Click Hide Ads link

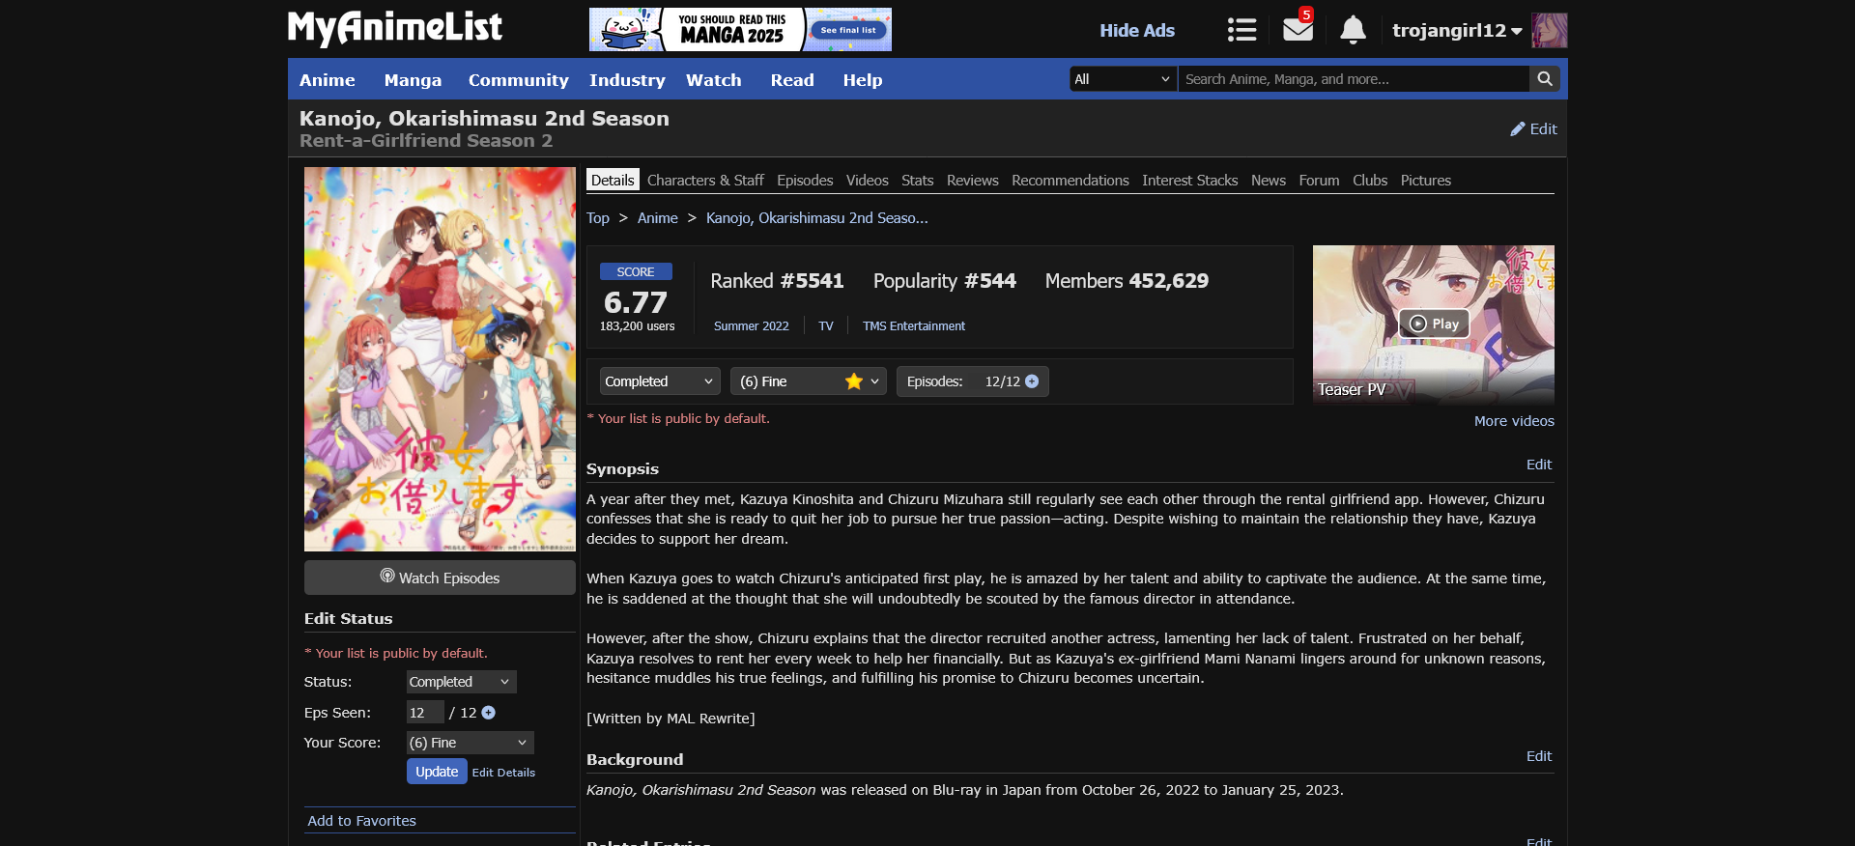coord(1137,31)
